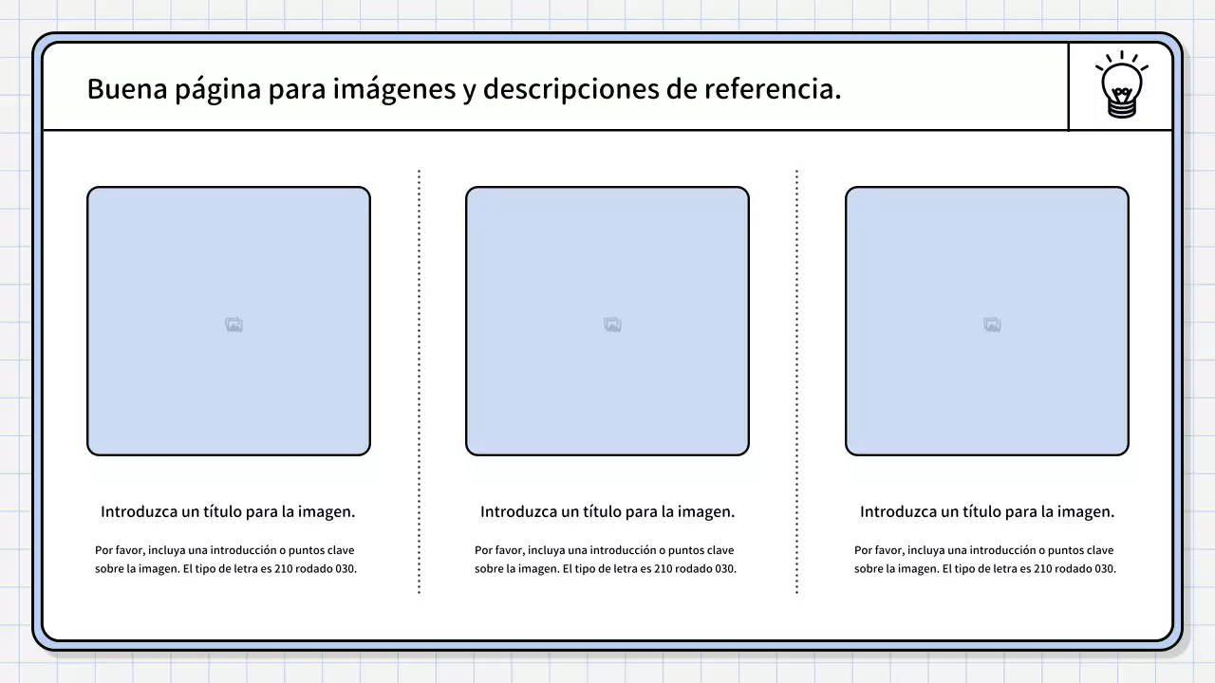
Task: Select the description text under the first image
Action: tap(225, 559)
